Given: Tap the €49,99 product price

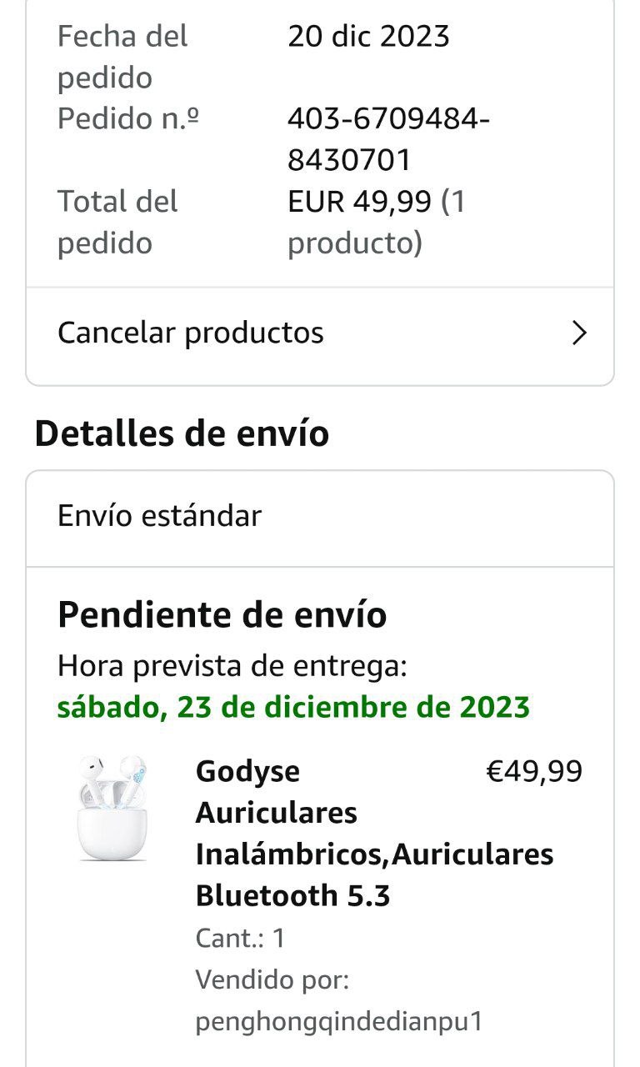Looking at the screenshot, I should click(534, 772).
